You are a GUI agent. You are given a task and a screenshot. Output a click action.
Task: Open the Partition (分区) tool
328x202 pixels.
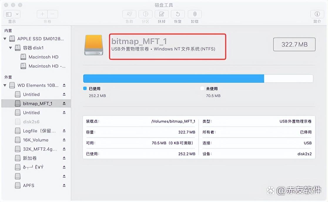pos(145,14)
